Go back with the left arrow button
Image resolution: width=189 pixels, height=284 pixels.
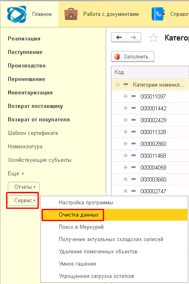coord(119,38)
